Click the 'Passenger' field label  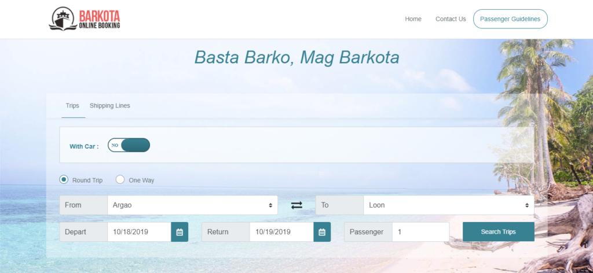tap(367, 232)
